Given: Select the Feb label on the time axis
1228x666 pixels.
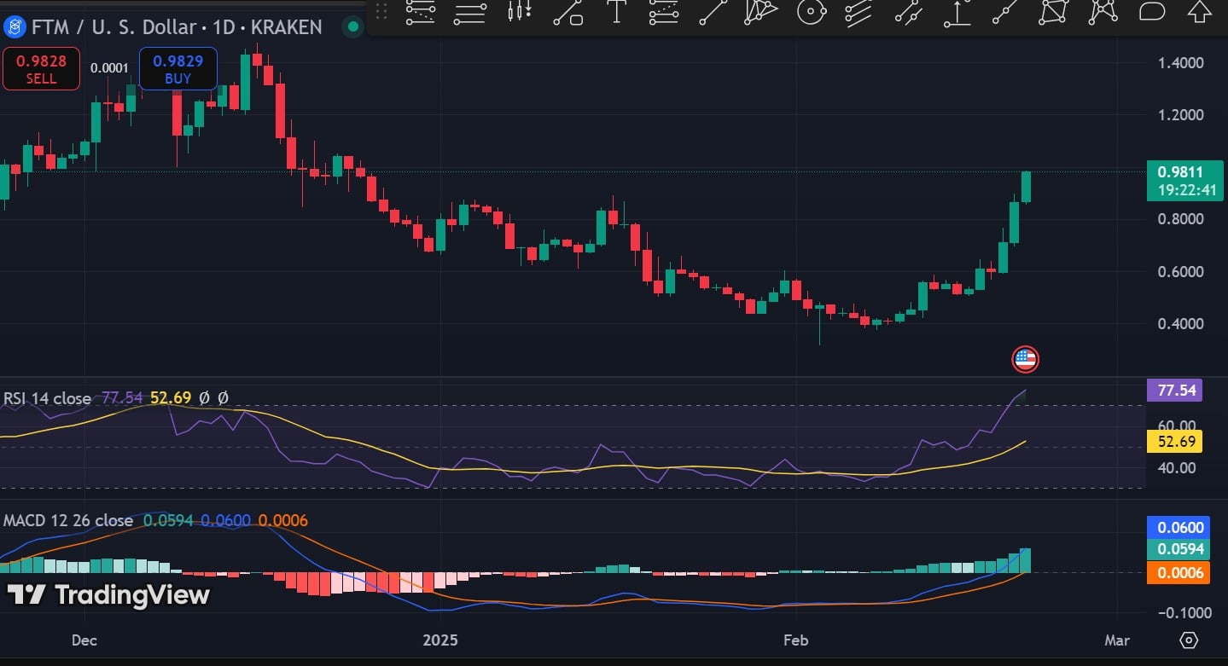Looking at the screenshot, I should tap(795, 640).
